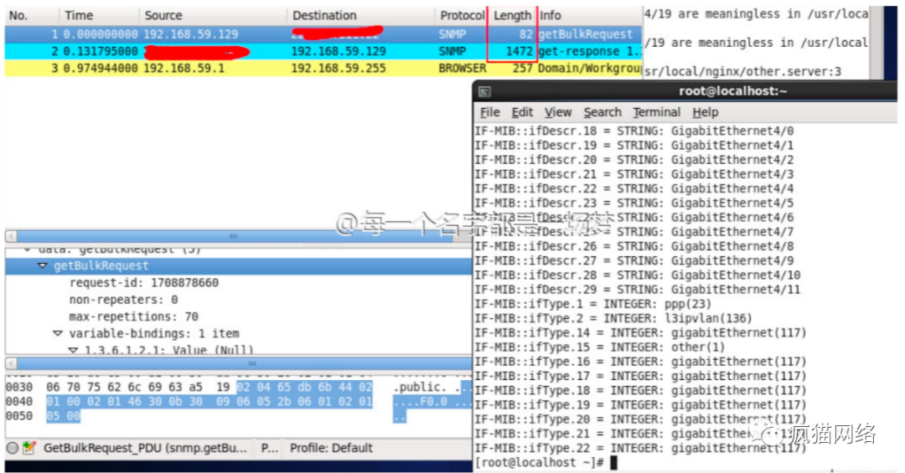Viewport: 905px width, 473px height.
Task: Click the packet details horizontal scrollbar
Action: (235, 238)
